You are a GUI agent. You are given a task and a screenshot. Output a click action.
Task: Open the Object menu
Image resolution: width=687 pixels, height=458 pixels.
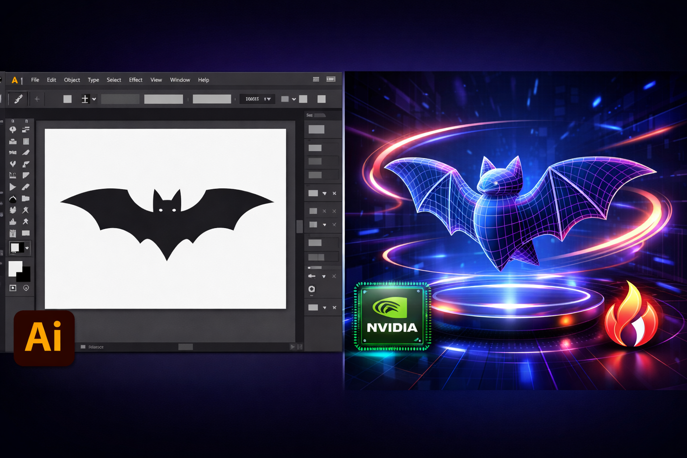[72, 80]
